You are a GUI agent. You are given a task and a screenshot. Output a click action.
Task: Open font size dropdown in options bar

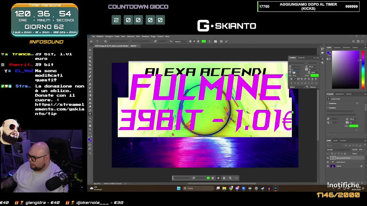click(167, 41)
